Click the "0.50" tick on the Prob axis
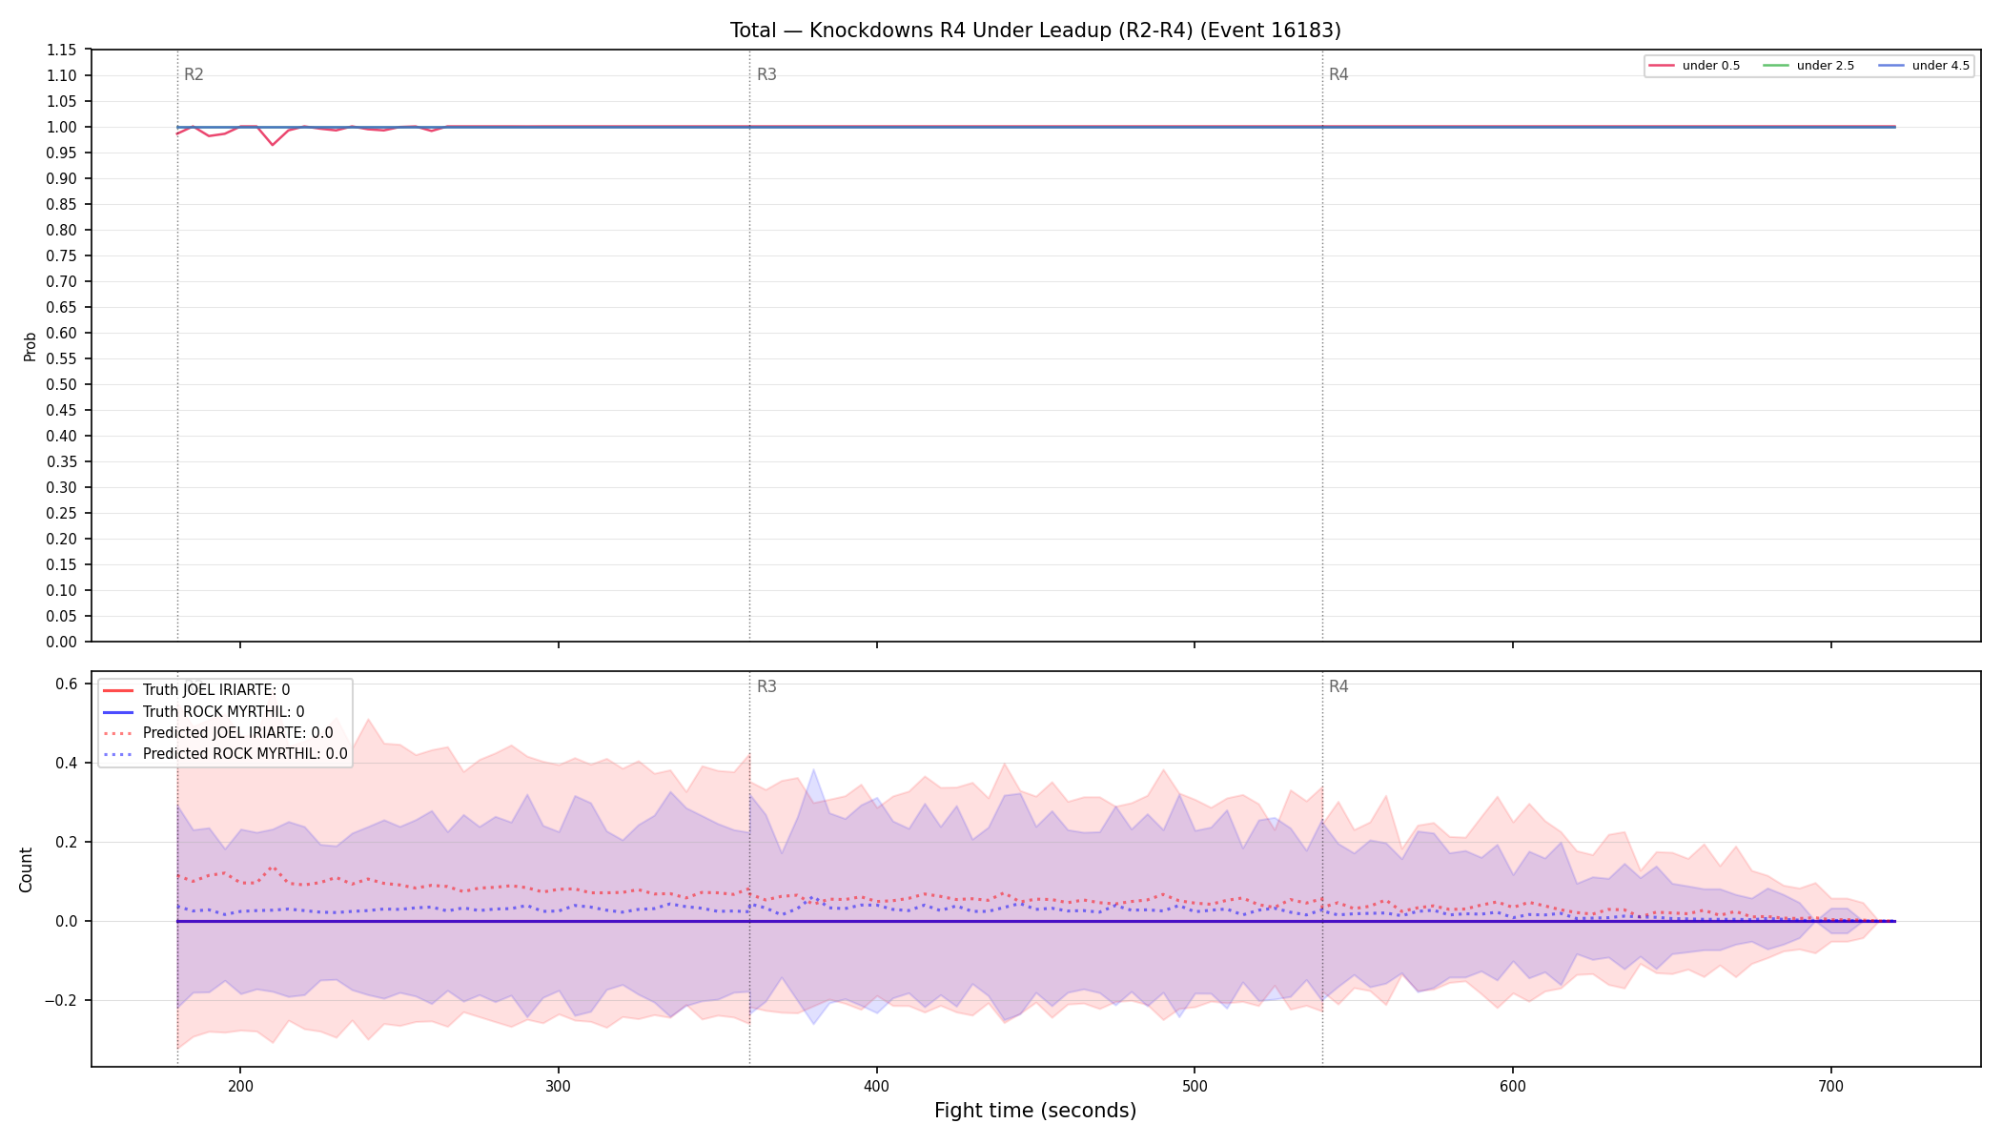The height and width of the screenshot is (1144, 2002). click(x=62, y=385)
